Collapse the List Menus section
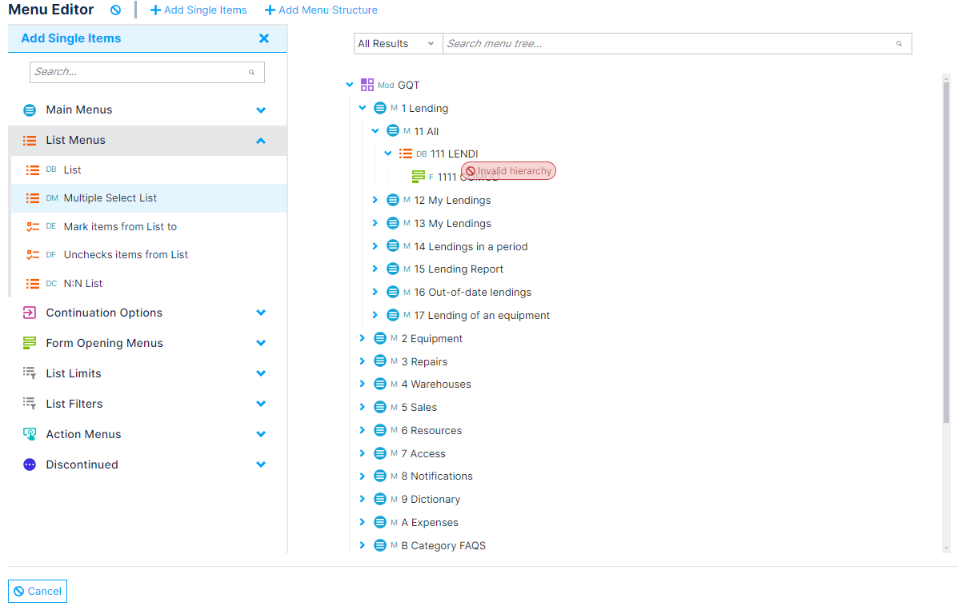This screenshot has width=958, height=606. (261, 141)
